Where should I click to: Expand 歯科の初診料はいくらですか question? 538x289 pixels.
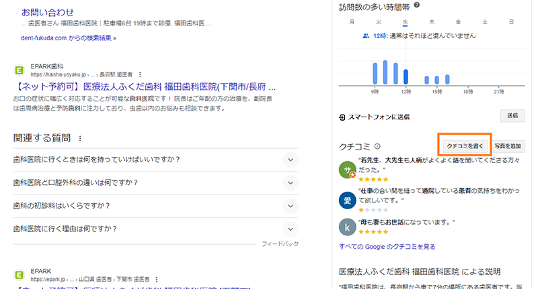(x=155, y=206)
